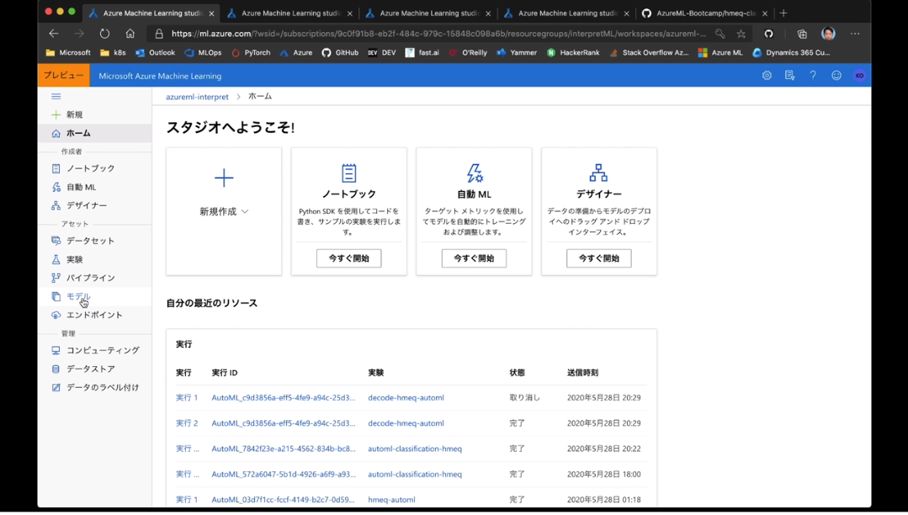Image resolution: width=908 pixels, height=515 pixels.
Task: Click the データセット icon in sidebar
Action: tap(56, 241)
